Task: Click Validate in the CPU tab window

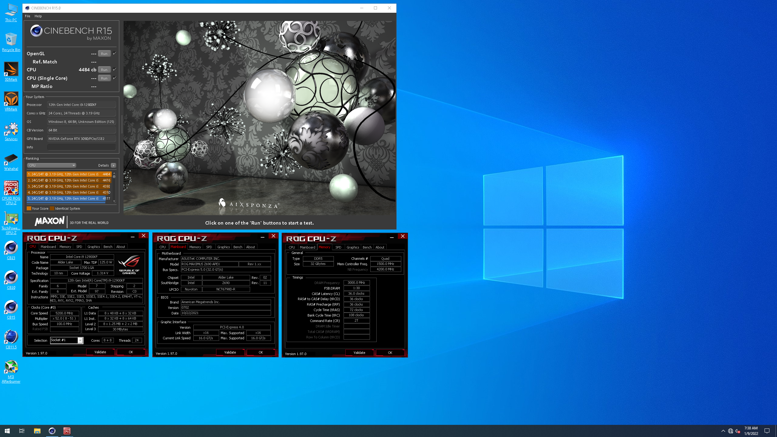Action: click(100, 352)
